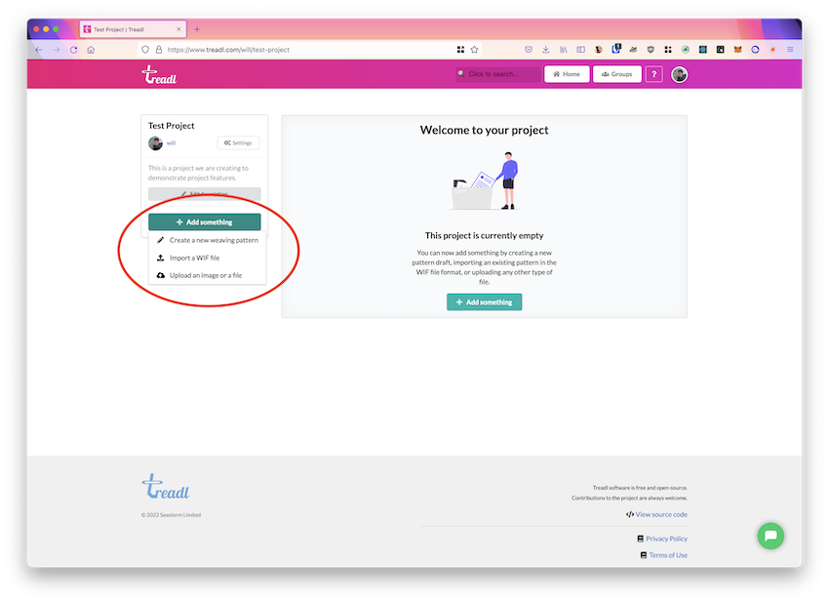Open the green chat bubble widget

(770, 536)
